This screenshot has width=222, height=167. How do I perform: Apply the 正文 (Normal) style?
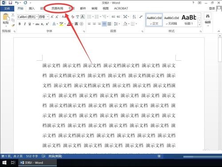pos(154,20)
